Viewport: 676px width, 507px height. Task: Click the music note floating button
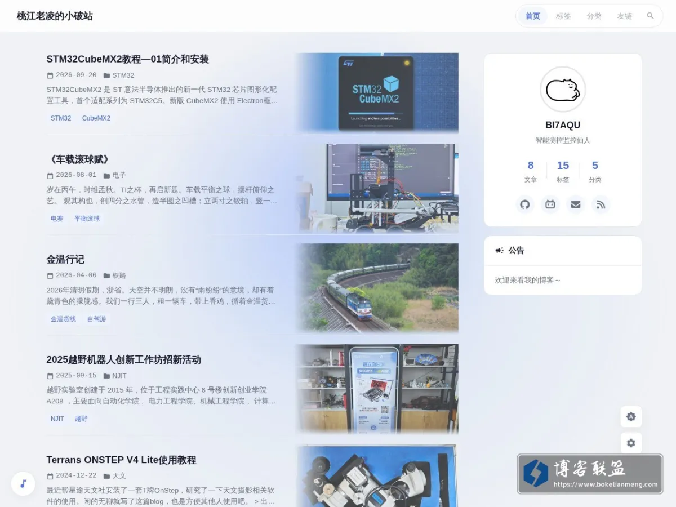[x=23, y=483]
